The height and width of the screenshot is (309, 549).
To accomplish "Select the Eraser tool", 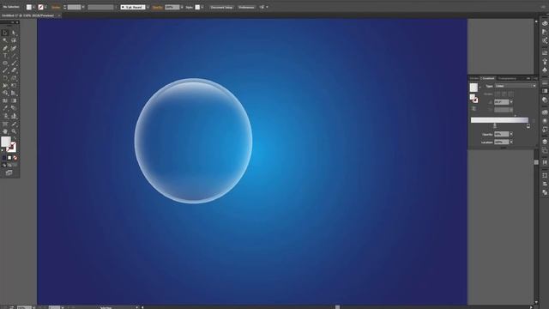I will 14,70.
